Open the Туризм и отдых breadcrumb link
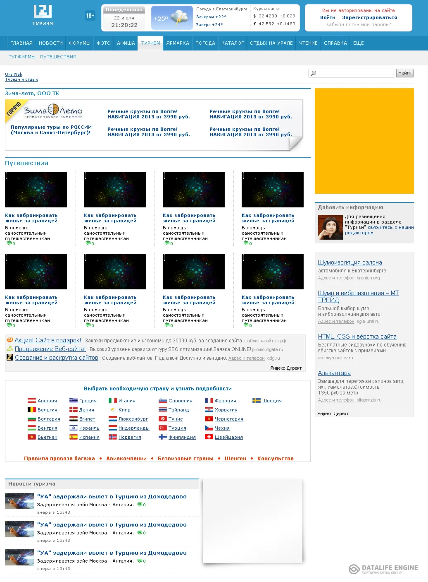This screenshot has width=428, height=582. (x=21, y=79)
